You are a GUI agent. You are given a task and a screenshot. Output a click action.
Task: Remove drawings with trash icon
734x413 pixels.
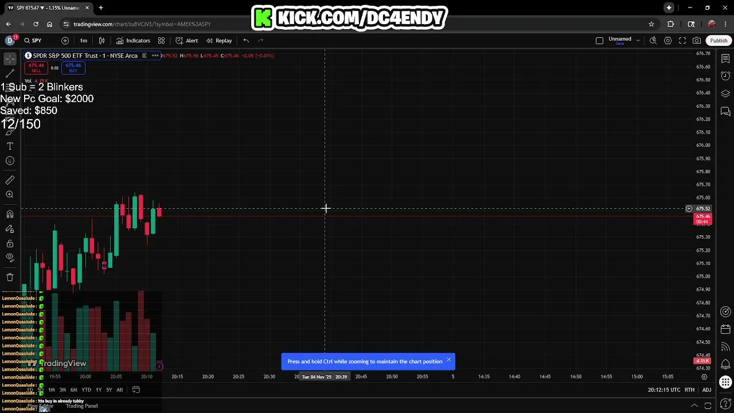(10, 278)
